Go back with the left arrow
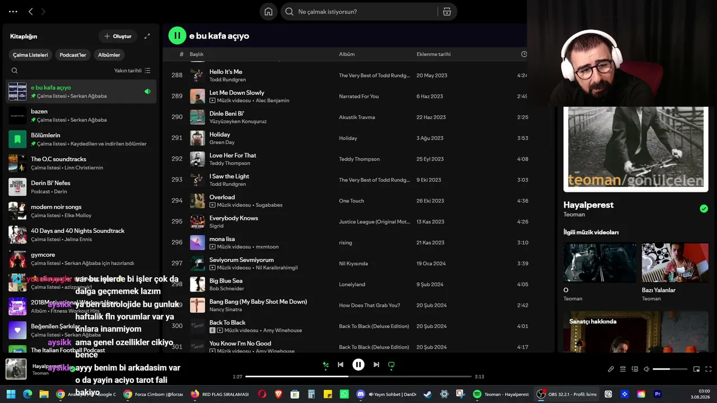 (x=31, y=11)
